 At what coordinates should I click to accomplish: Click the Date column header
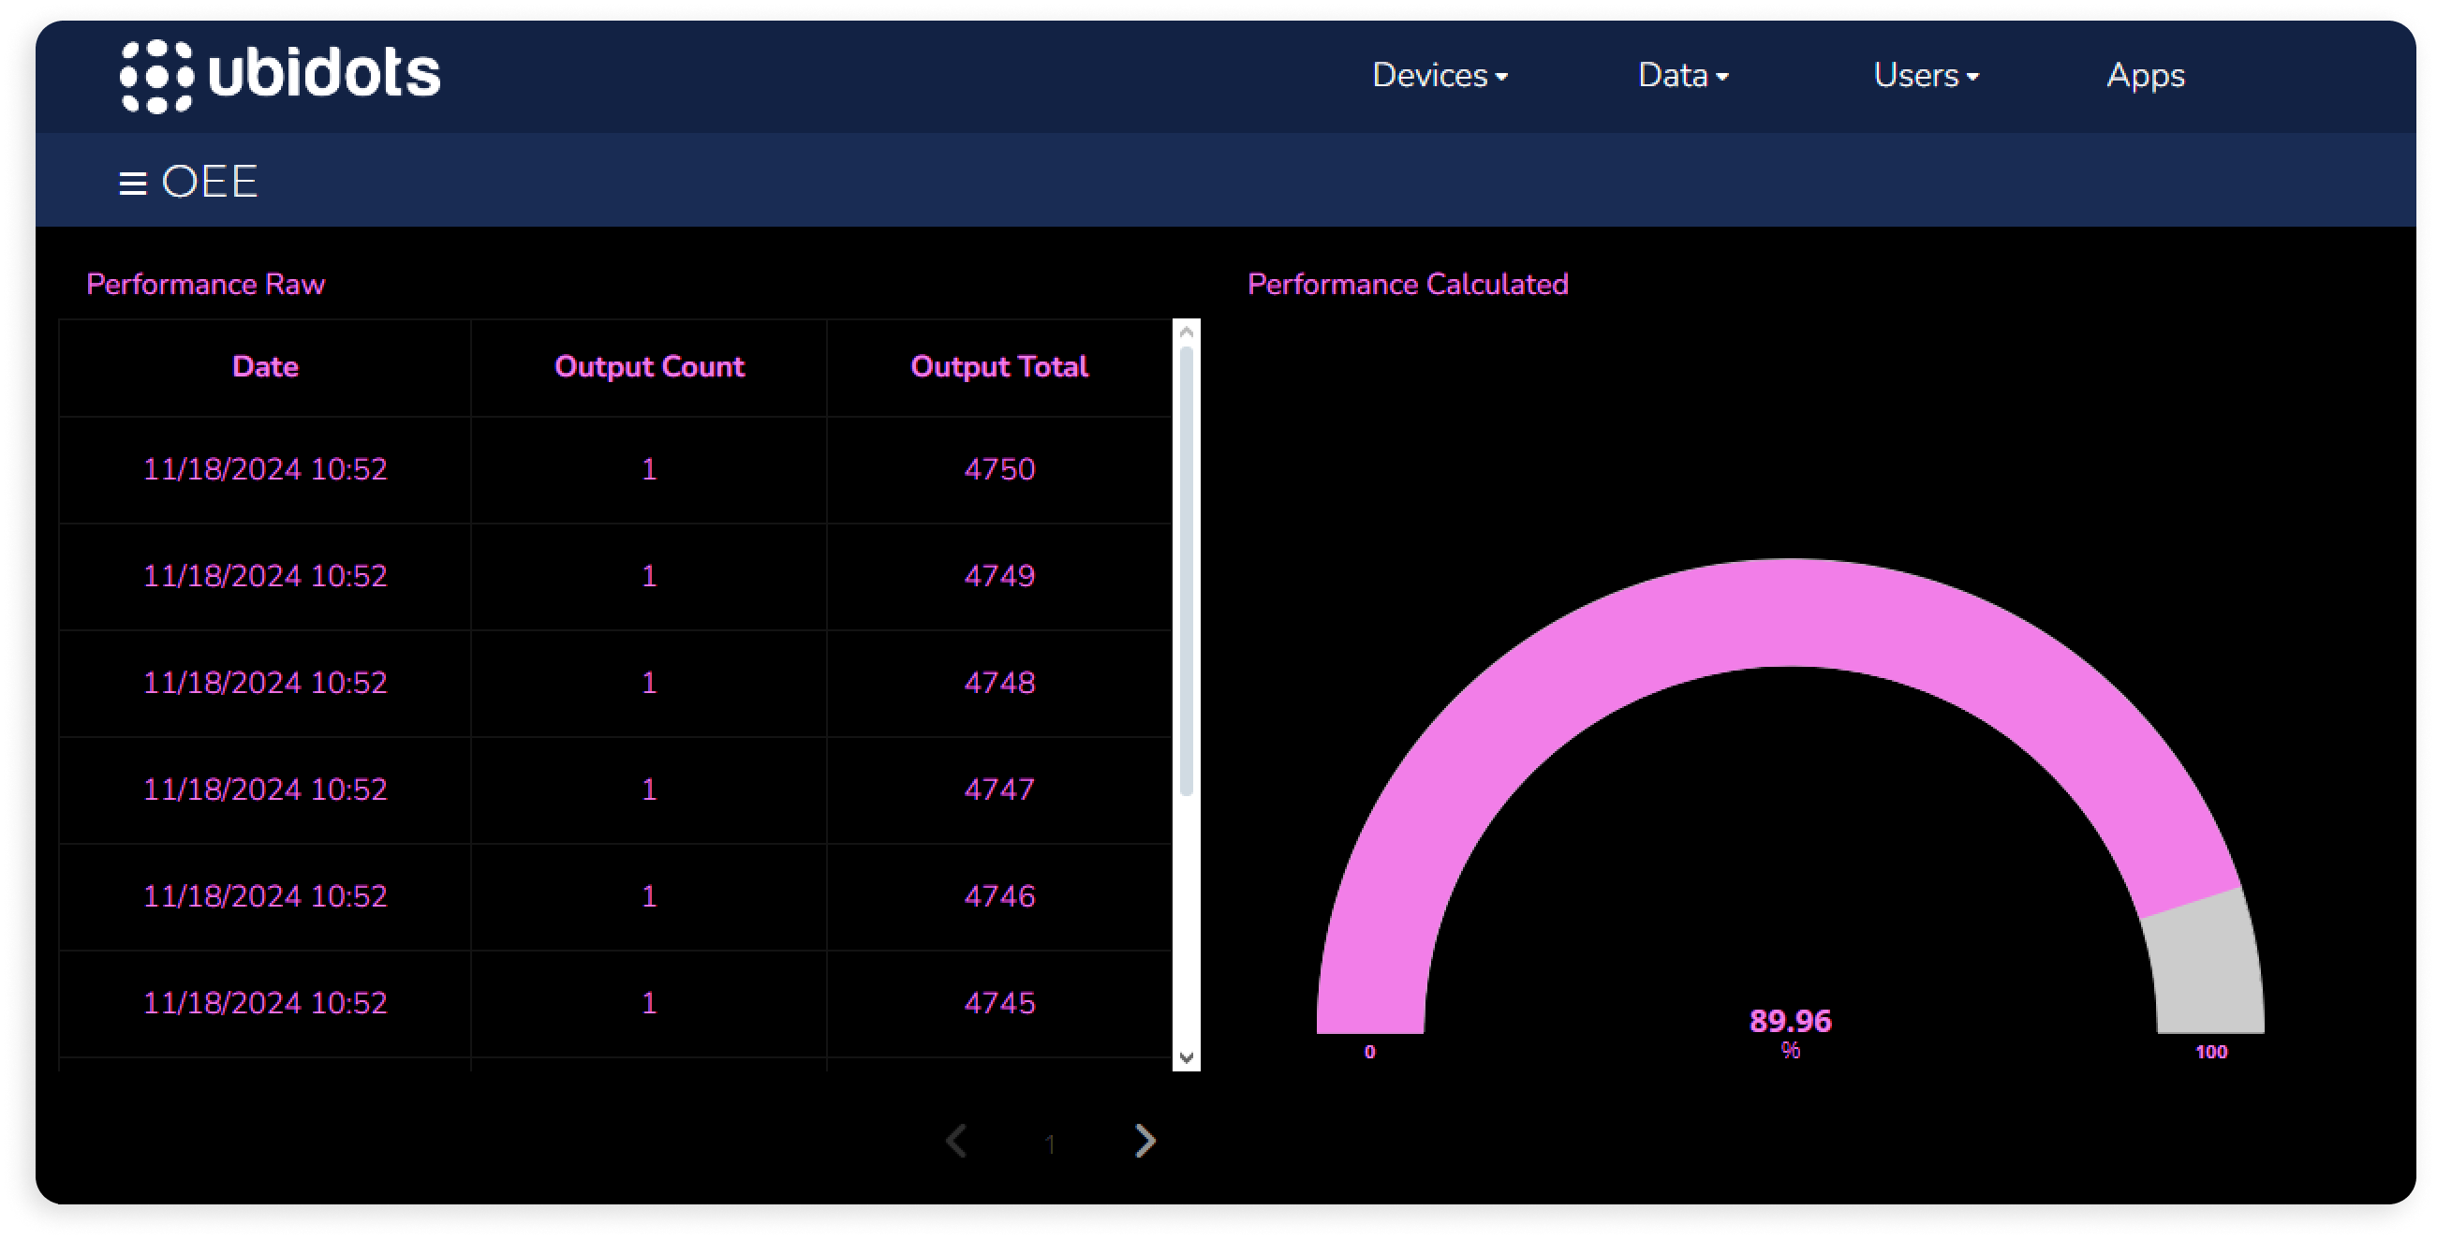265,367
